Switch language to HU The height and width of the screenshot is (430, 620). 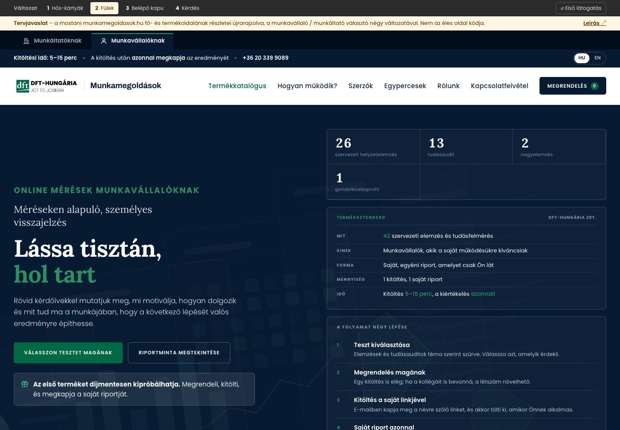[582, 58]
